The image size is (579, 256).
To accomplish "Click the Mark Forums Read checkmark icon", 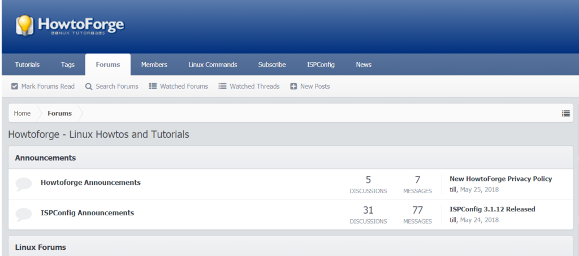I will pos(15,86).
